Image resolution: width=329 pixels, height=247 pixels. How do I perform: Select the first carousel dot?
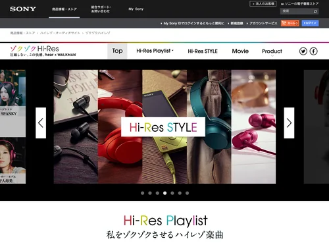click(x=143, y=193)
